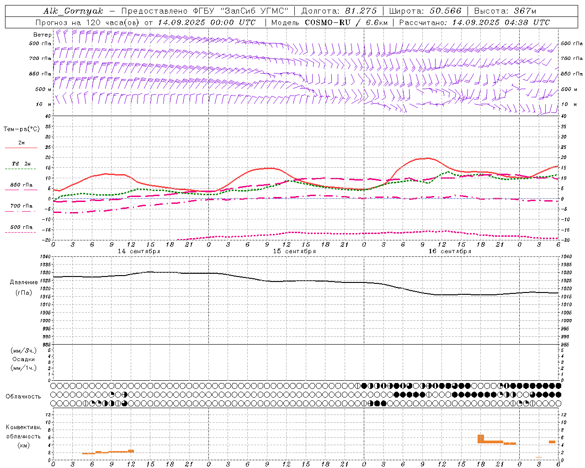The width and height of the screenshot is (585, 468).
Task: Click the 'Осадки' precipitation label
Action: (x=24, y=359)
